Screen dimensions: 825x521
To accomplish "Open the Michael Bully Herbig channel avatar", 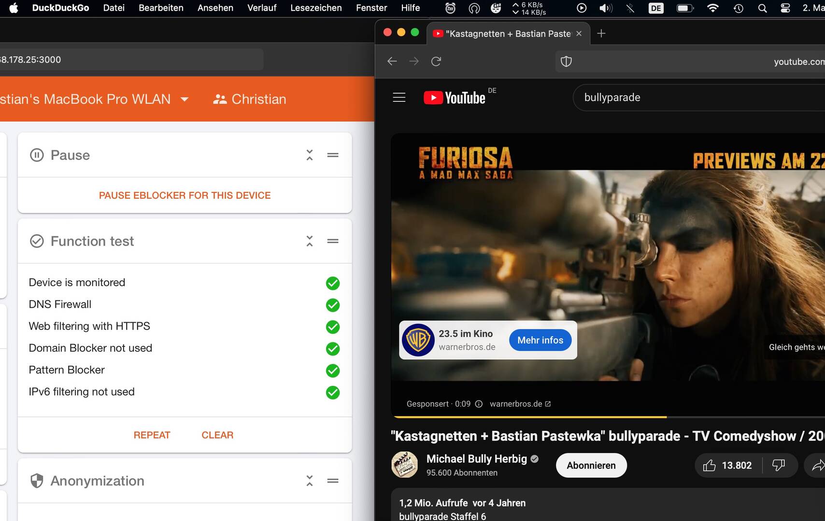I will coord(404,465).
